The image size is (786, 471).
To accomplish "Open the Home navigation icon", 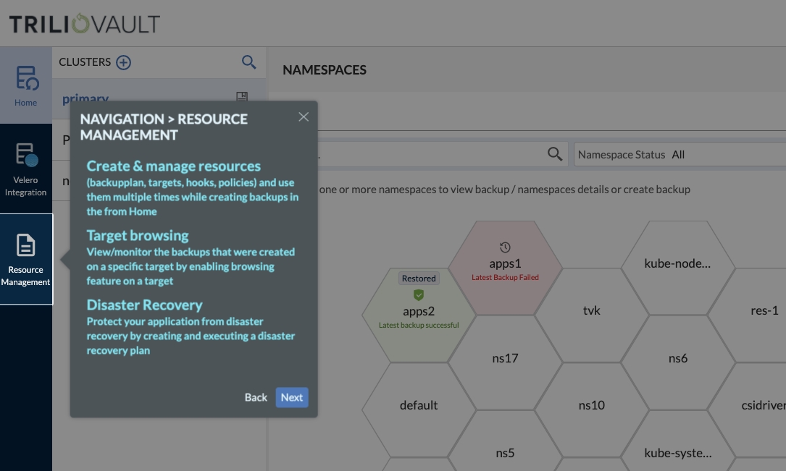I will [x=26, y=85].
